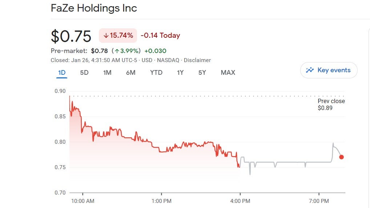Select the 5D time range tab
Screen dimensions: 370x208
click(x=84, y=73)
